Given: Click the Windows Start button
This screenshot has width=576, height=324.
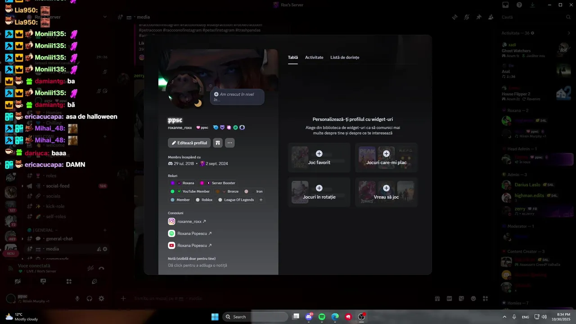Looking at the screenshot, I should pyautogui.click(x=215, y=317).
